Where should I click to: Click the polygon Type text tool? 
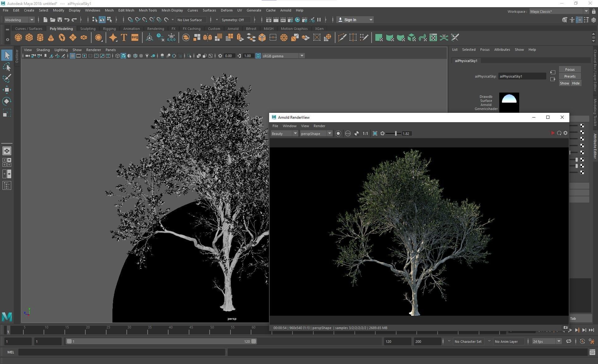coord(124,38)
